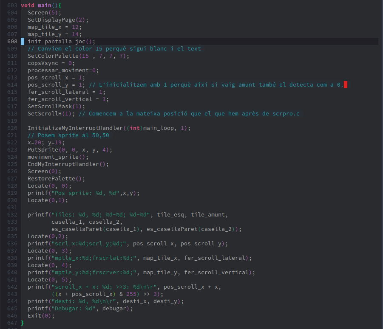The width and height of the screenshot is (383, 329).
Task: Click Screen(0); on line 626
Action: point(45,172)
